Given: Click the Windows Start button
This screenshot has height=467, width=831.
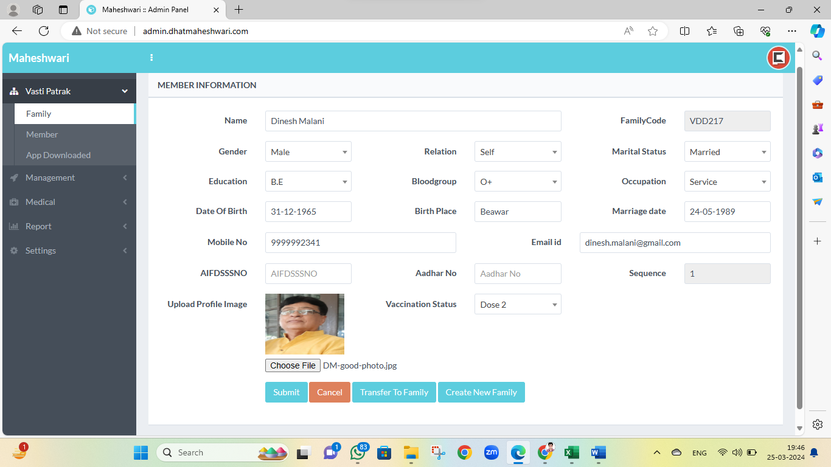Looking at the screenshot, I should [x=141, y=452].
